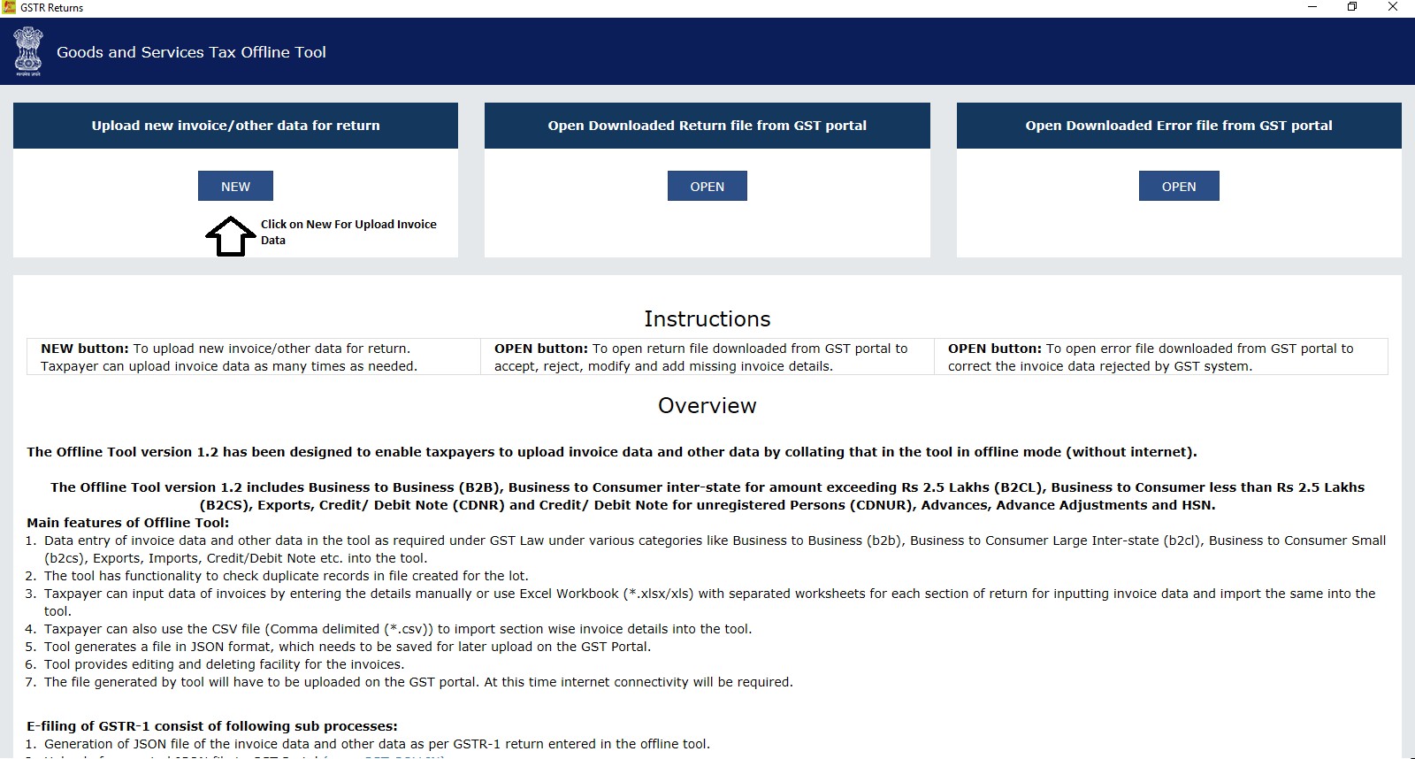1415x759 pixels.
Task: Click the OPEN button instruction about error file
Action: click(x=1161, y=357)
